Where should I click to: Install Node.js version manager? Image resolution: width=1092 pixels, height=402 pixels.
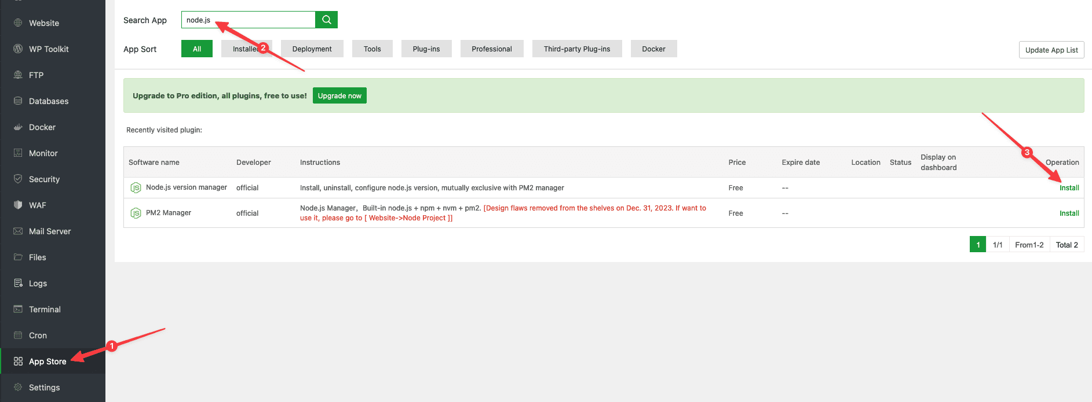point(1069,188)
